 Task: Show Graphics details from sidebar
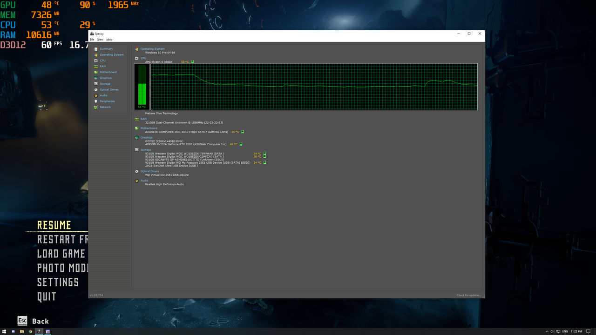coord(106,78)
